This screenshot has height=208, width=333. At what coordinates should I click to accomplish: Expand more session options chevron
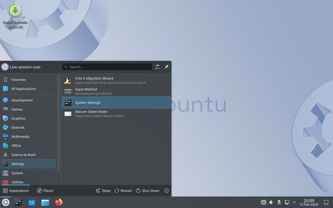click(x=166, y=191)
